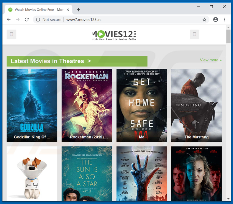Open the Rocketman (2019) poster

(87, 105)
